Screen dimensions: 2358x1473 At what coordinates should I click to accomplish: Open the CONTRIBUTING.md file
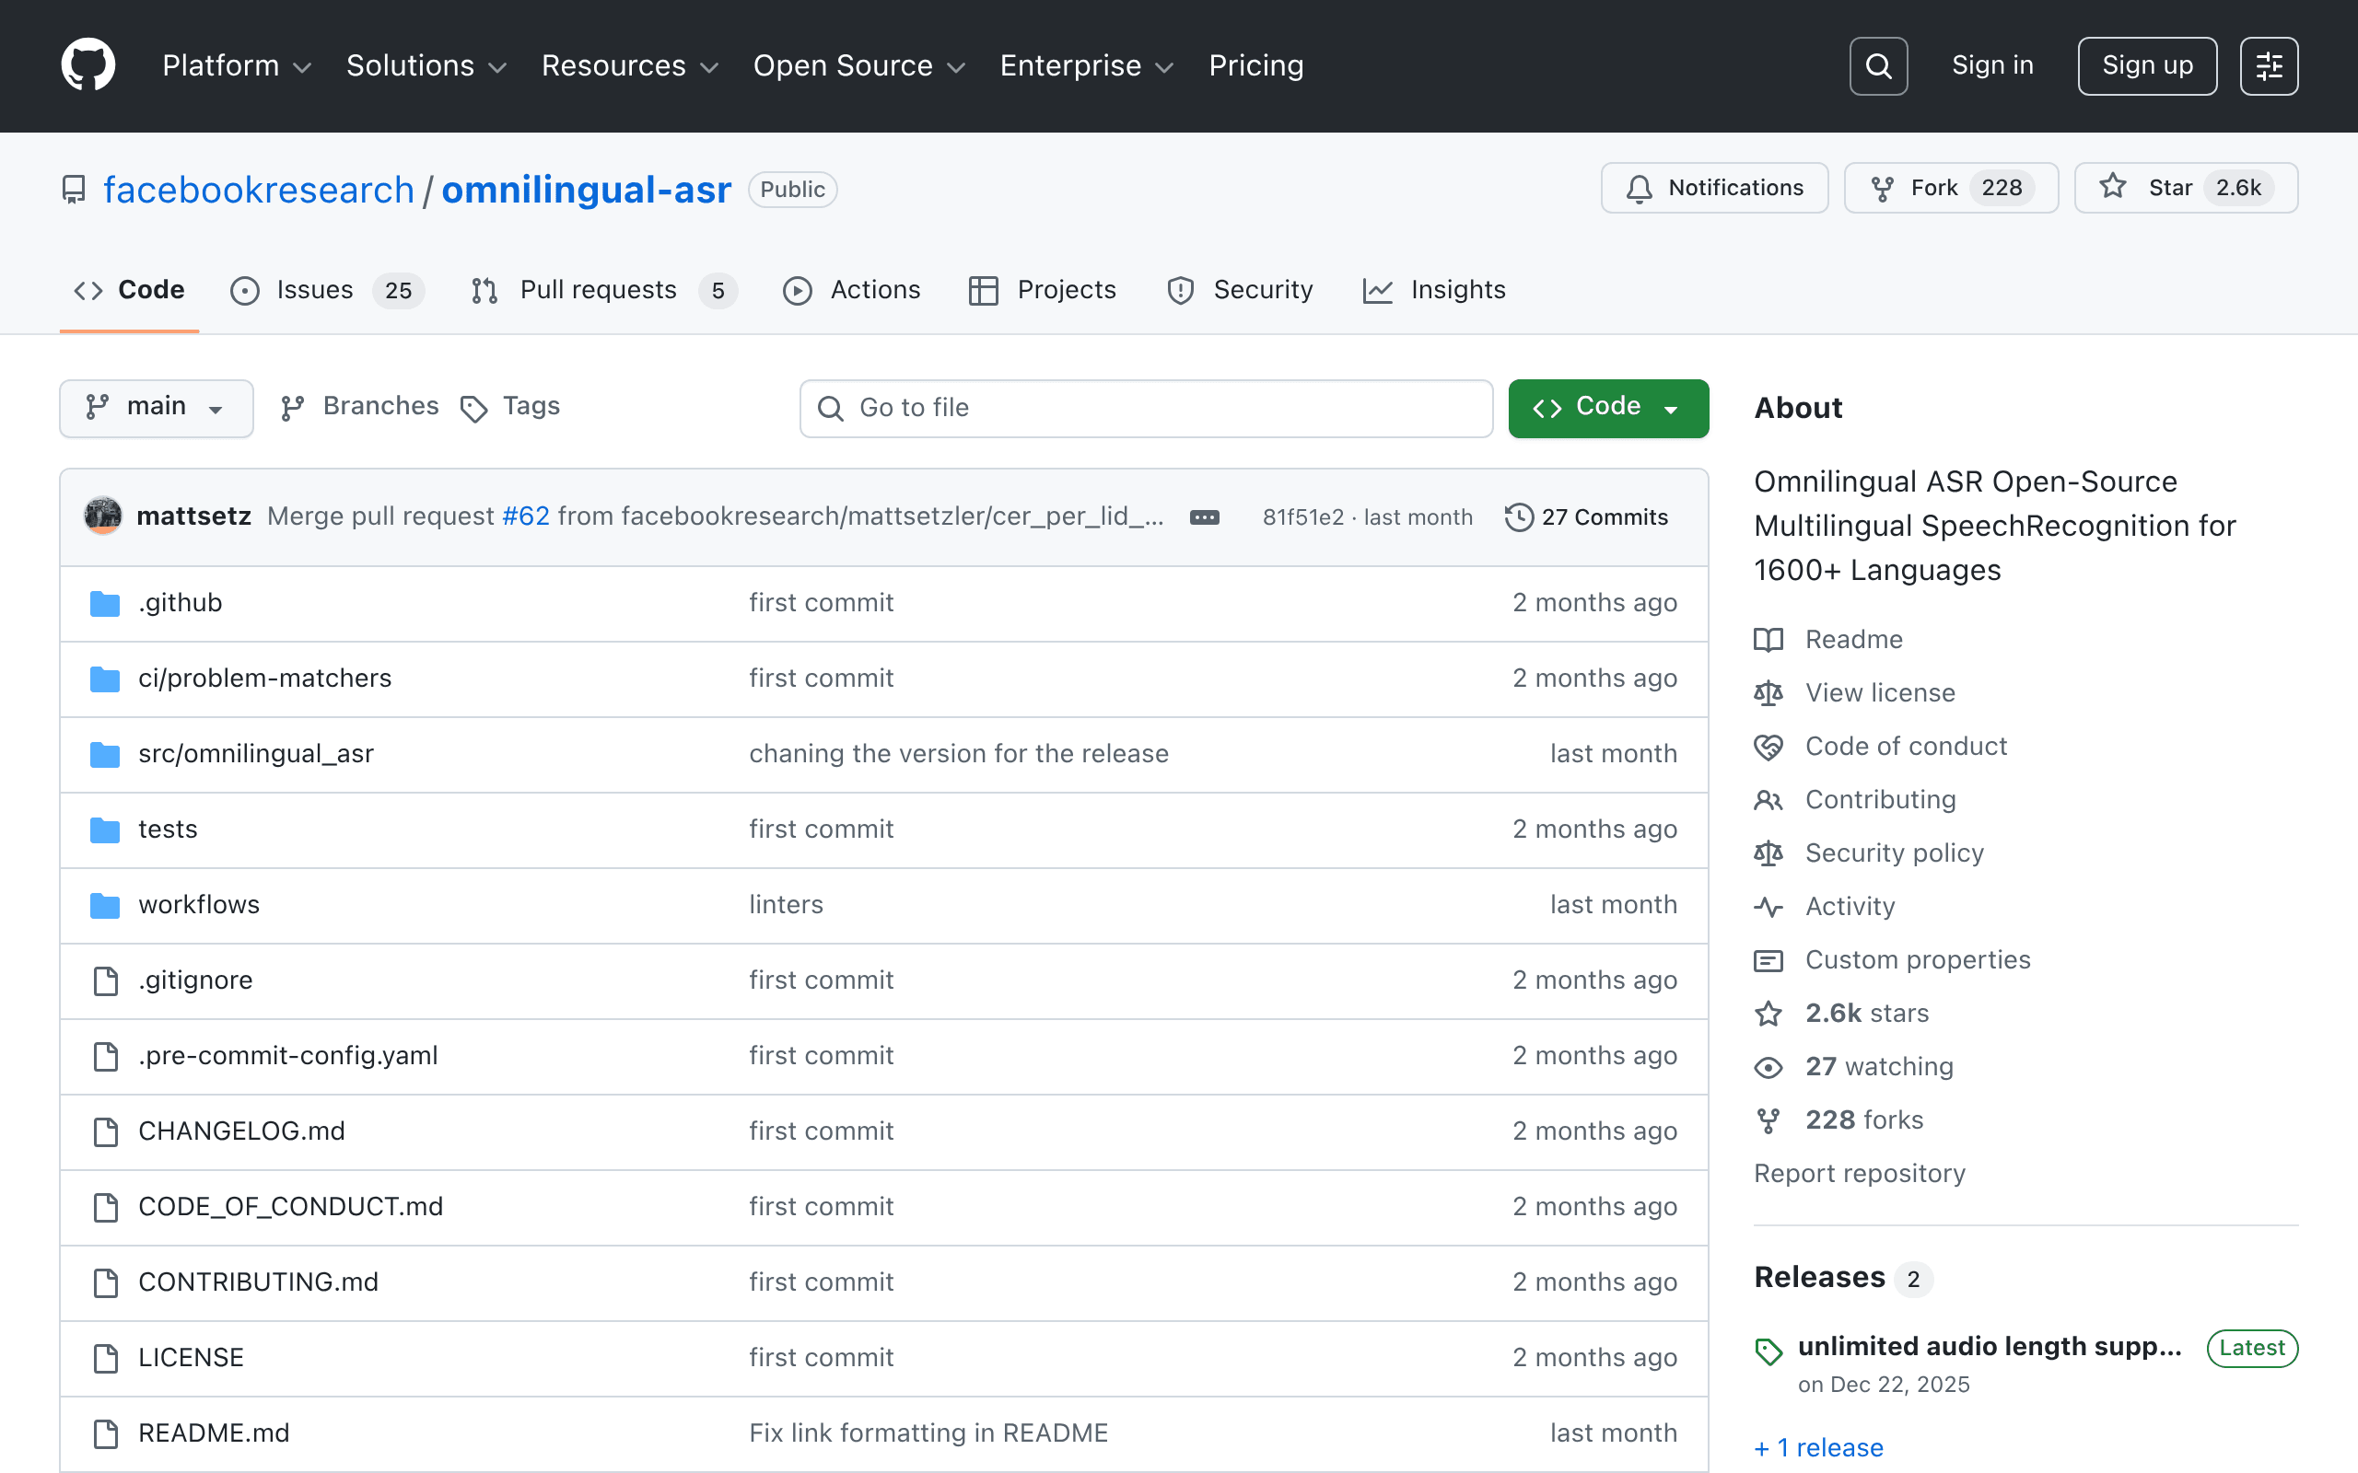(258, 1282)
